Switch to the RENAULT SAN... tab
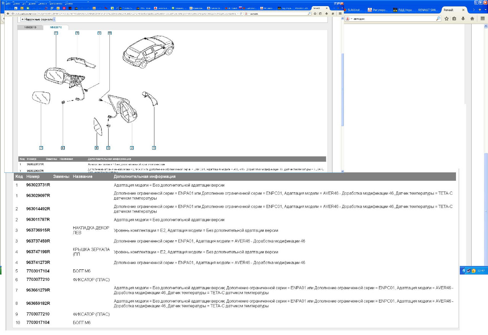 tap(428, 10)
